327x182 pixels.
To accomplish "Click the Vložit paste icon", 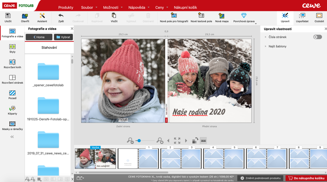I will 114,16.
